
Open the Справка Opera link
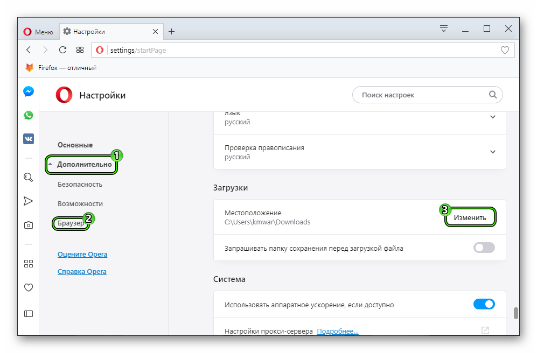(x=82, y=272)
